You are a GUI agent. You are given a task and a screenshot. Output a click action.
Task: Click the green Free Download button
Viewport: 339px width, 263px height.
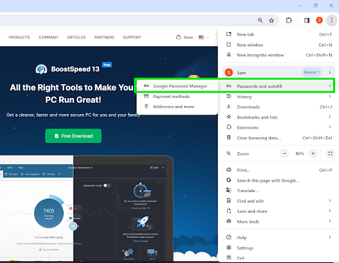73,136
